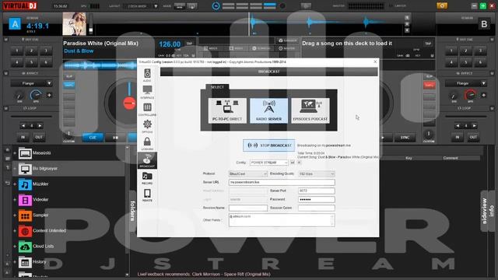The height and width of the screenshot is (280, 498).
Task: Click the Select tab in broadcast panel
Action: pos(217,87)
